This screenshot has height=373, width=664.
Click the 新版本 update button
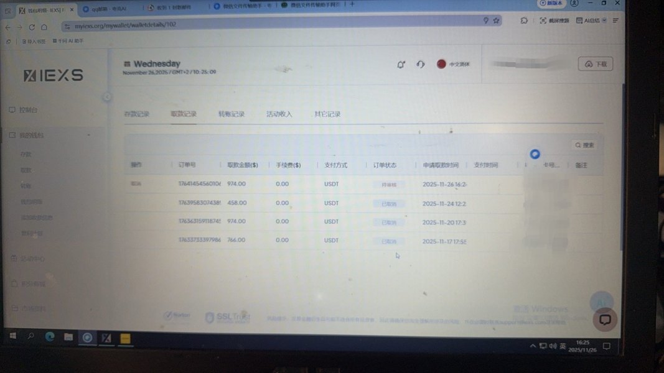click(551, 3)
